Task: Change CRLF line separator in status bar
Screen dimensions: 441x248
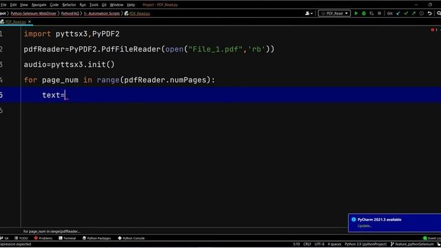Action: click(x=307, y=244)
